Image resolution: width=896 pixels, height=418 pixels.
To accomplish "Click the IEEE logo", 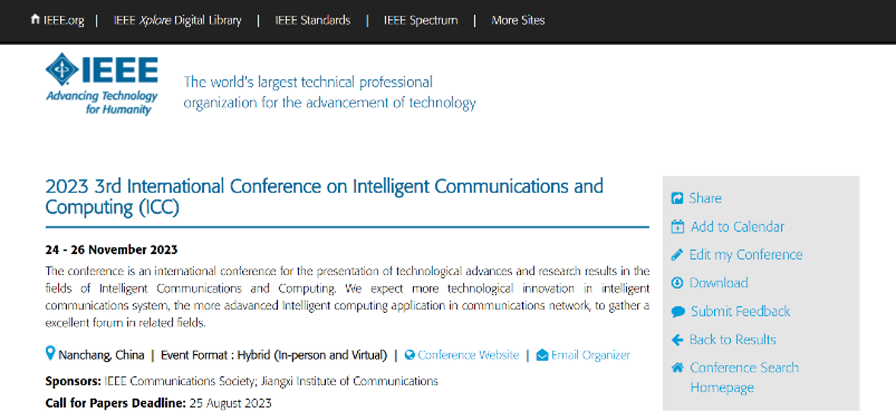I will click(x=102, y=84).
